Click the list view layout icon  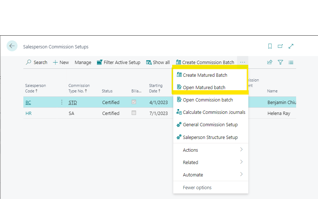click(291, 62)
